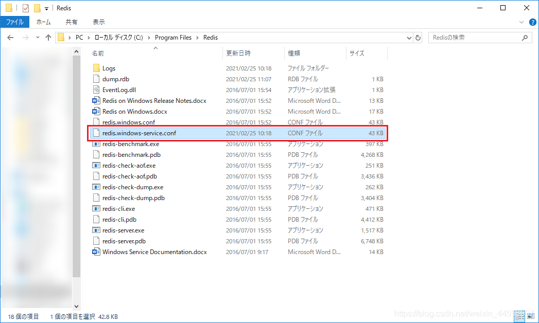This screenshot has height=323, width=539.
Task: Open recent locations dropdown arrow
Action: pyautogui.click(x=38, y=38)
